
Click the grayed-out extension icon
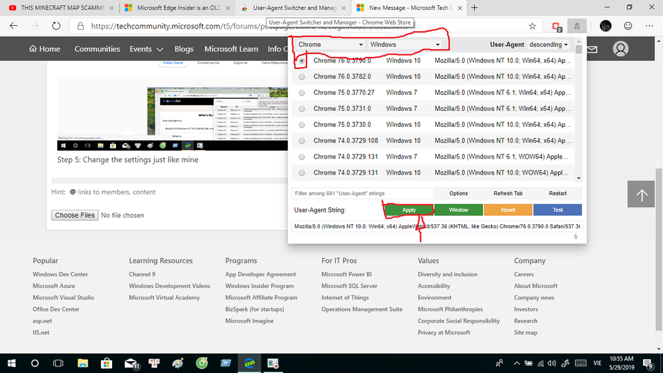pyautogui.click(x=577, y=27)
